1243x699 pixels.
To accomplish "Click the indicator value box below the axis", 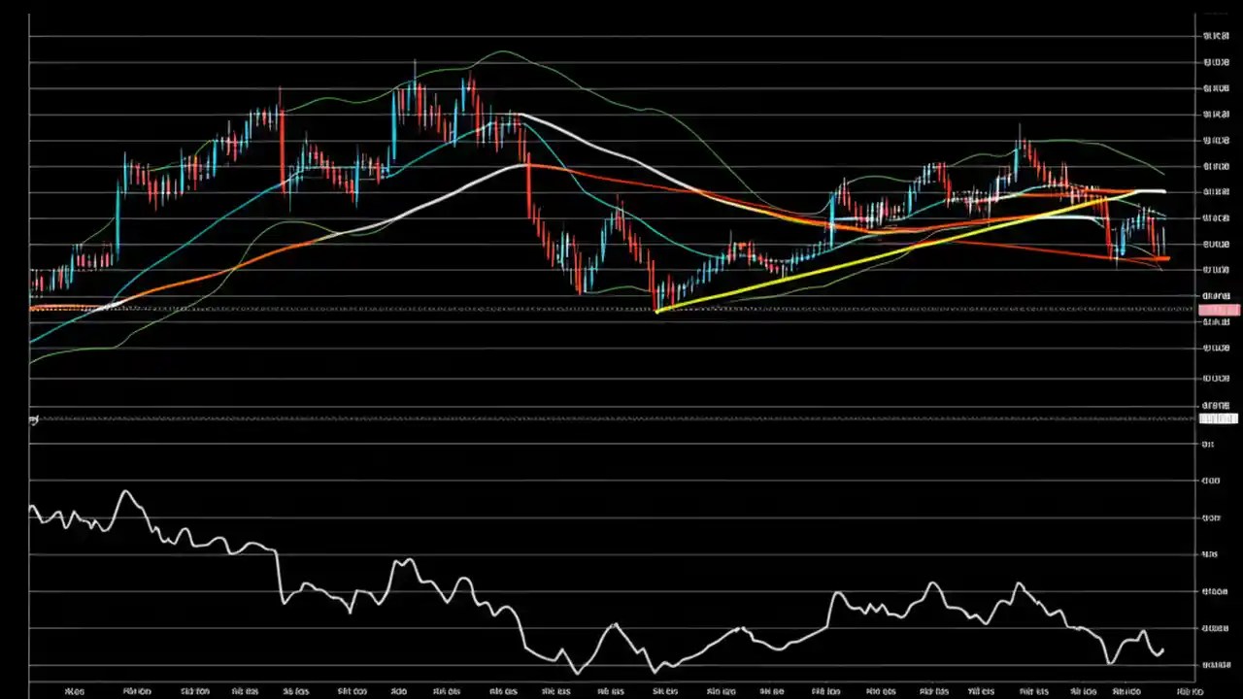I will point(1219,419).
